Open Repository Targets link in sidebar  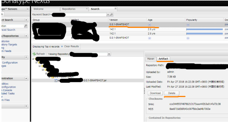tap(9, 45)
